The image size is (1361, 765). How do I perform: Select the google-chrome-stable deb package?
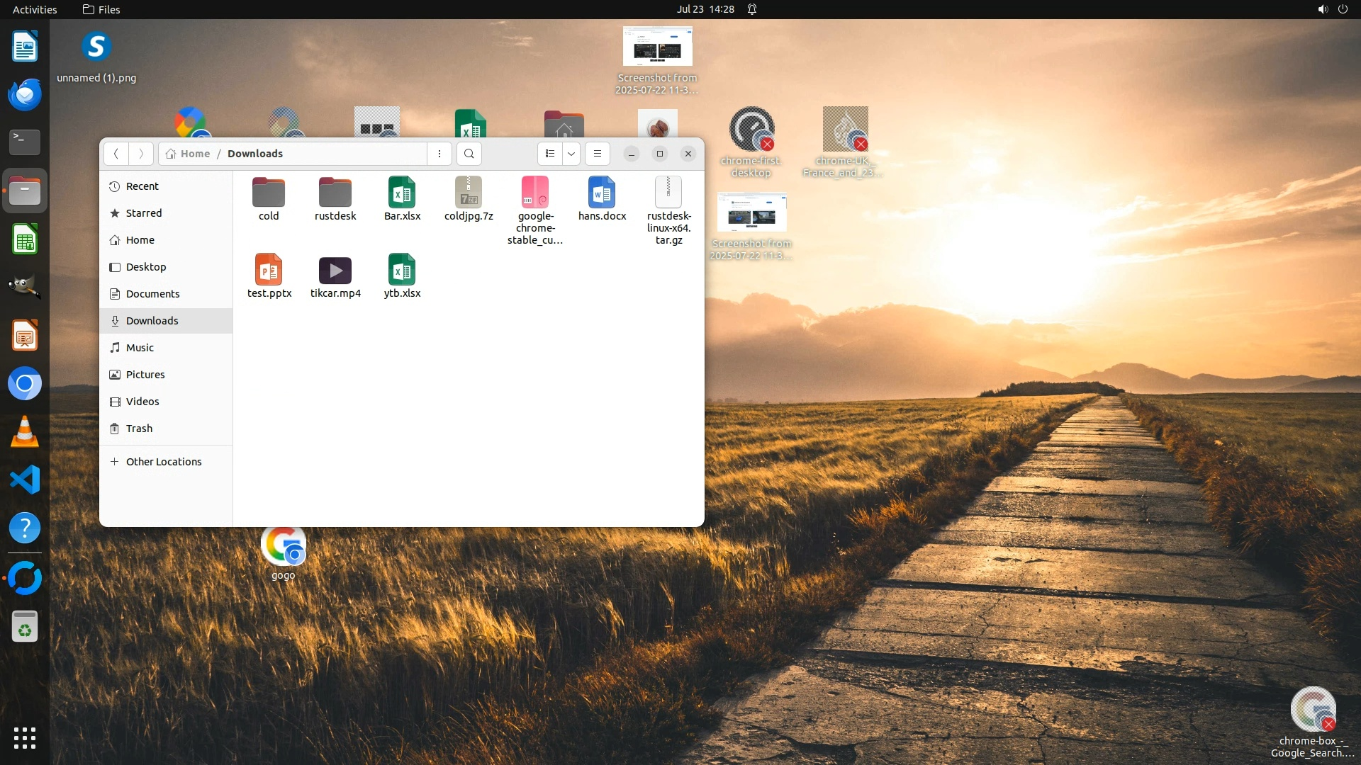click(535, 193)
